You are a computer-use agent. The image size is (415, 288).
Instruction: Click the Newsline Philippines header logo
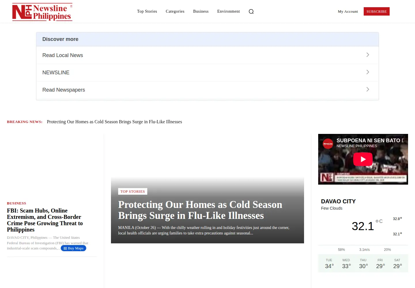[42, 12]
